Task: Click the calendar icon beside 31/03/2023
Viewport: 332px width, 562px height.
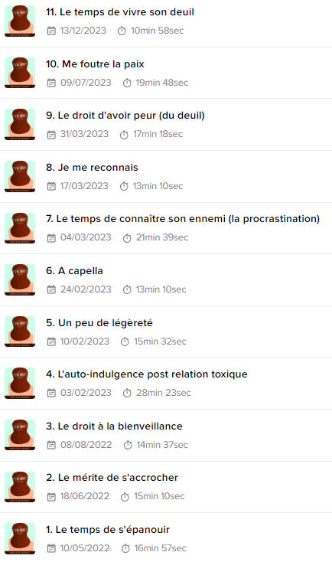Action: 51,135
